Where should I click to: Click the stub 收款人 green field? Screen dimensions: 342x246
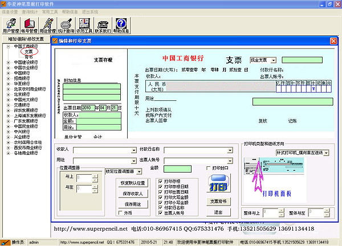[99, 115]
